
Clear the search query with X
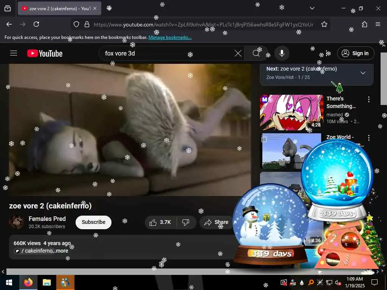pos(238,53)
